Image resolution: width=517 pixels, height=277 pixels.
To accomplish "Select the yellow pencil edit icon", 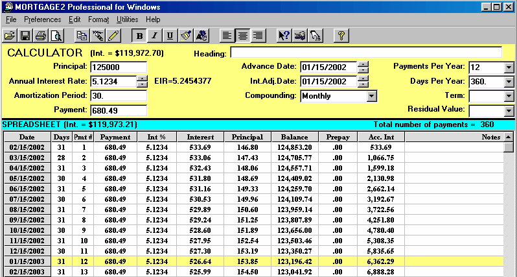I will pyautogui.click(x=114, y=36).
